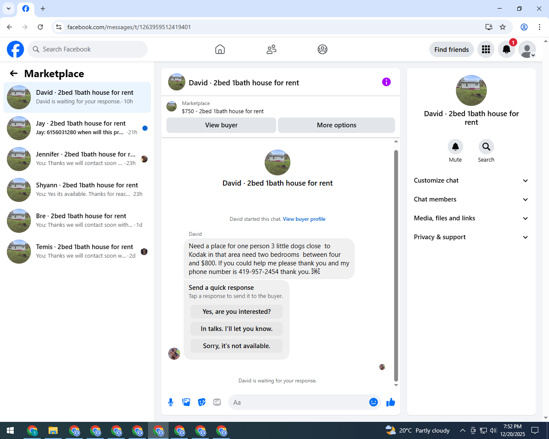The height and width of the screenshot is (439, 549).
Task: Choose a sticker icon
Action: pos(202,402)
